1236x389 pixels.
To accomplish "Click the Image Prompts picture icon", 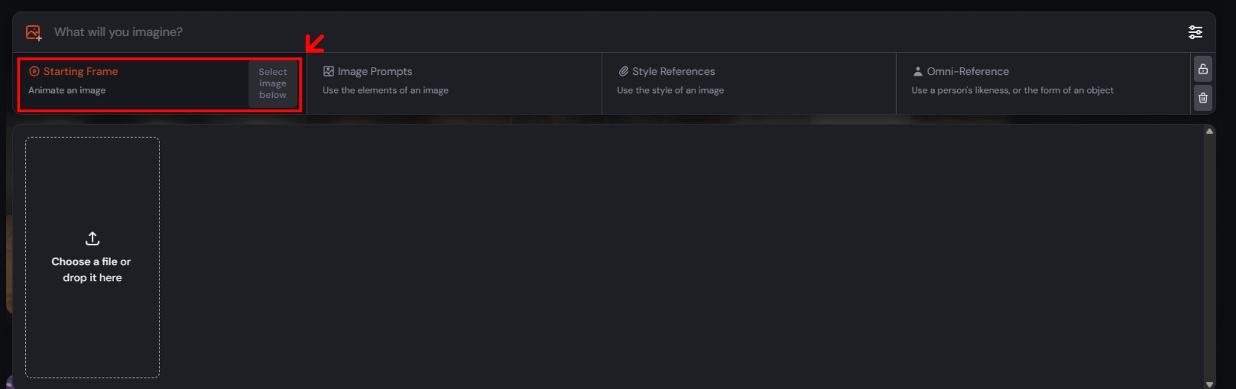I will tap(328, 71).
